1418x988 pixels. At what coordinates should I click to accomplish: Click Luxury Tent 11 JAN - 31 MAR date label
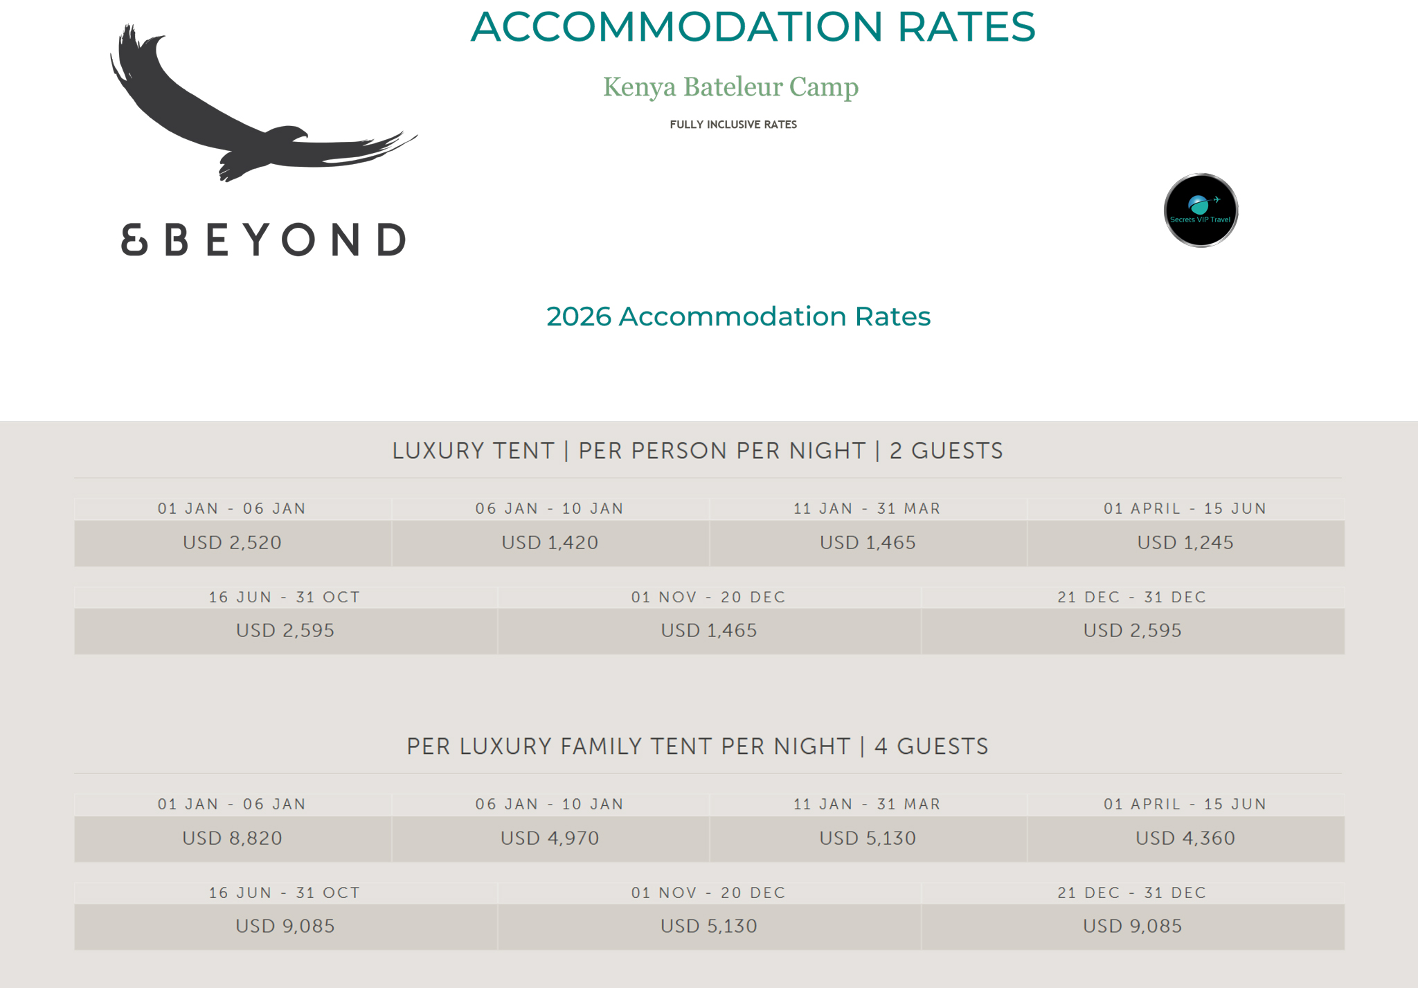click(867, 509)
